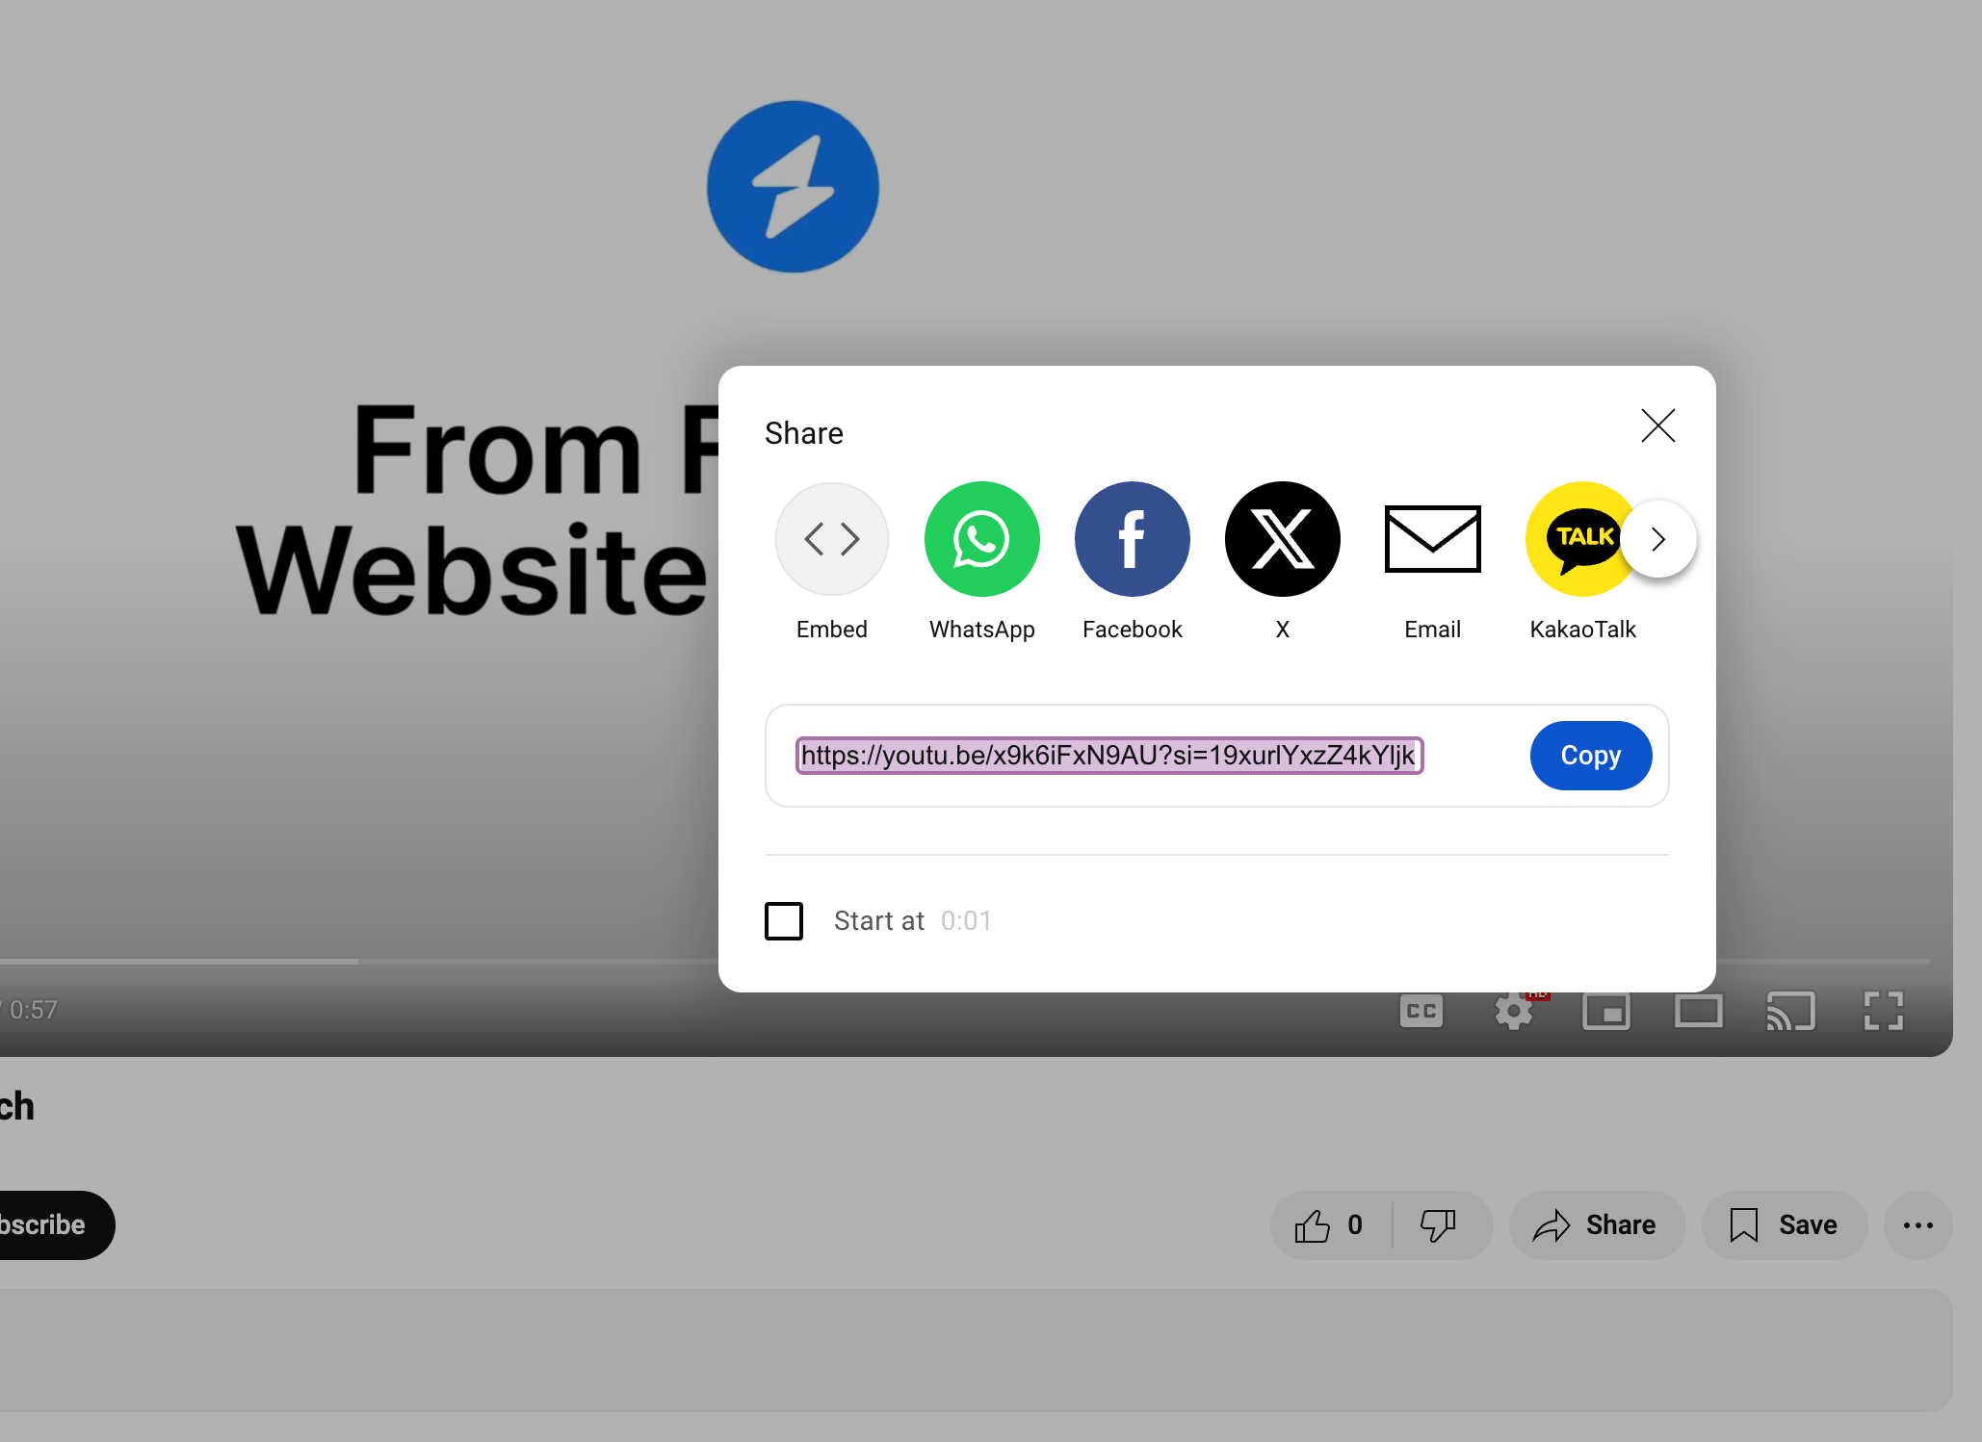Click the Embed code icon
1982x1442 pixels.
831,538
